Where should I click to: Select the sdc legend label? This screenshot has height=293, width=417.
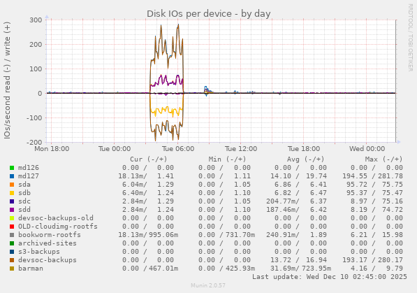24,201
